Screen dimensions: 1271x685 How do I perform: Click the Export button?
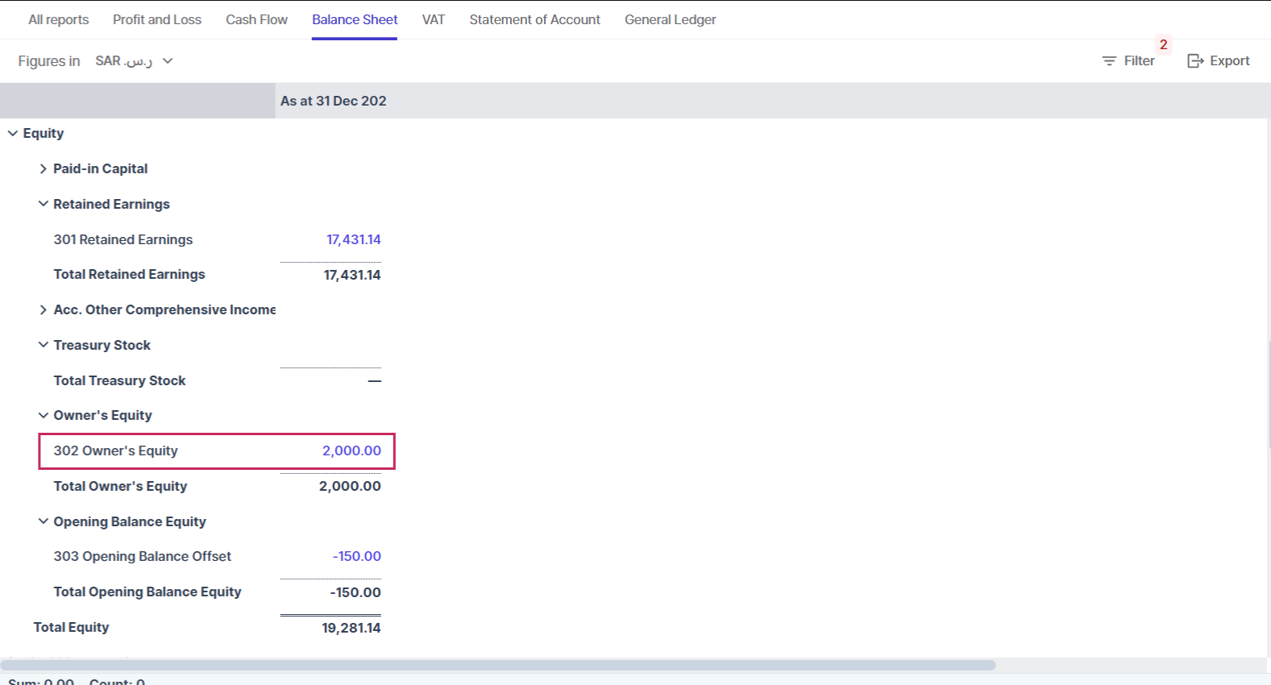tap(1219, 61)
